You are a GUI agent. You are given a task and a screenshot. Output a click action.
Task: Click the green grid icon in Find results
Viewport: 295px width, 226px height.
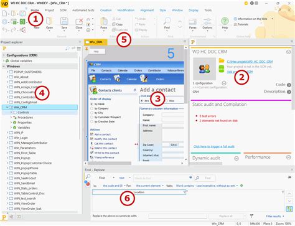[289, 209]
